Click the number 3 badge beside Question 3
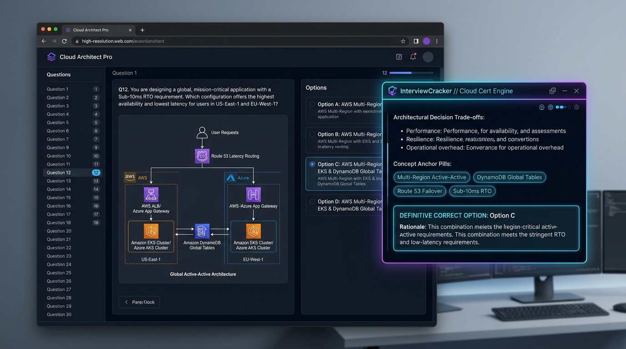626x349 pixels. click(96, 106)
